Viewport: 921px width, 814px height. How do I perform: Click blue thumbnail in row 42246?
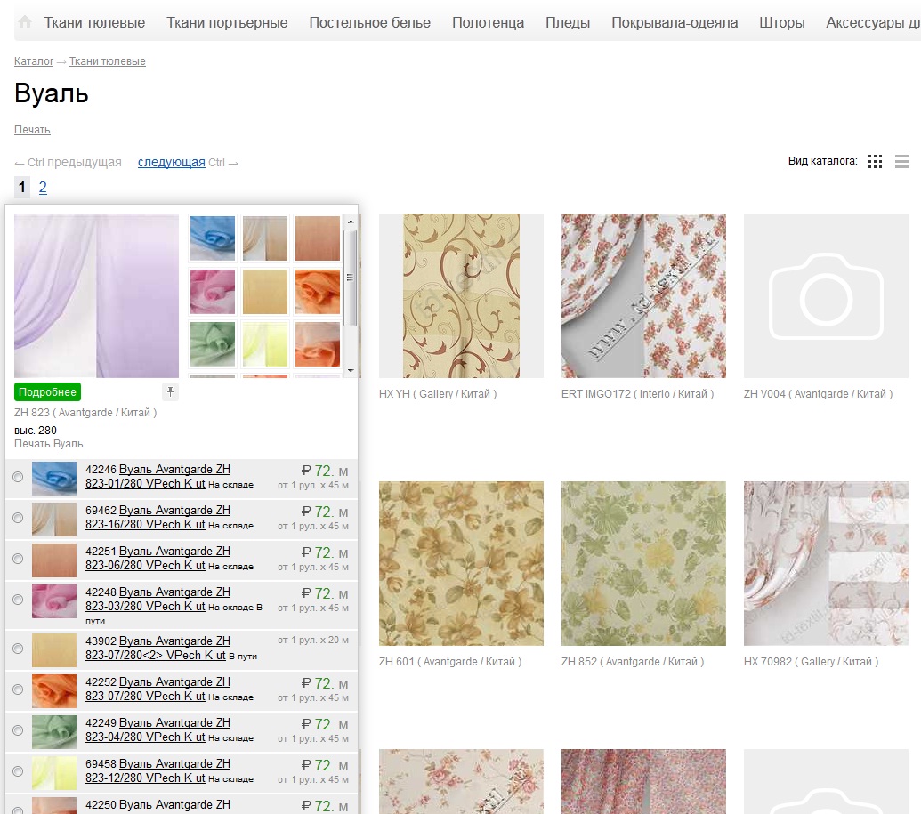54,478
